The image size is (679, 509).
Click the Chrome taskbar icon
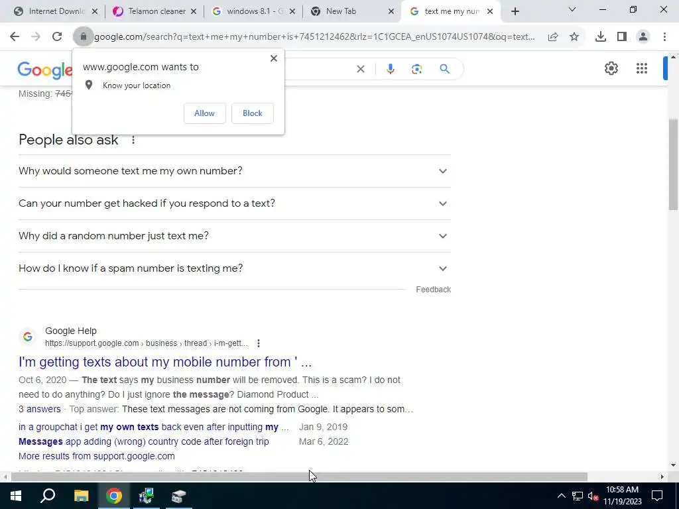point(114,496)
